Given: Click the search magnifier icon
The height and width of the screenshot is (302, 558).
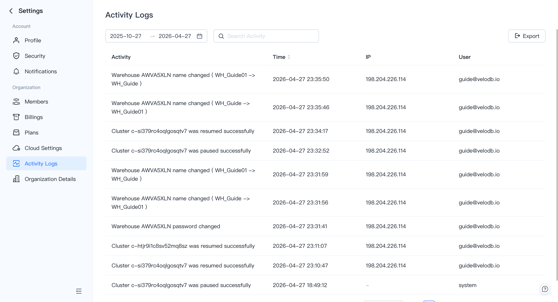Looking at the screenshot, I should click(x=221, y=36).
